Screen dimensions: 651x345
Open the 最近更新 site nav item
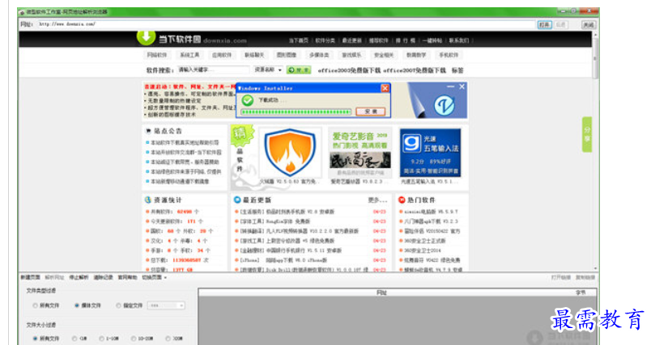click(351, 40)
